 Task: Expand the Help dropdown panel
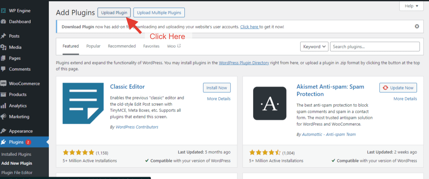pyautogui.click(x=411, y=6)
